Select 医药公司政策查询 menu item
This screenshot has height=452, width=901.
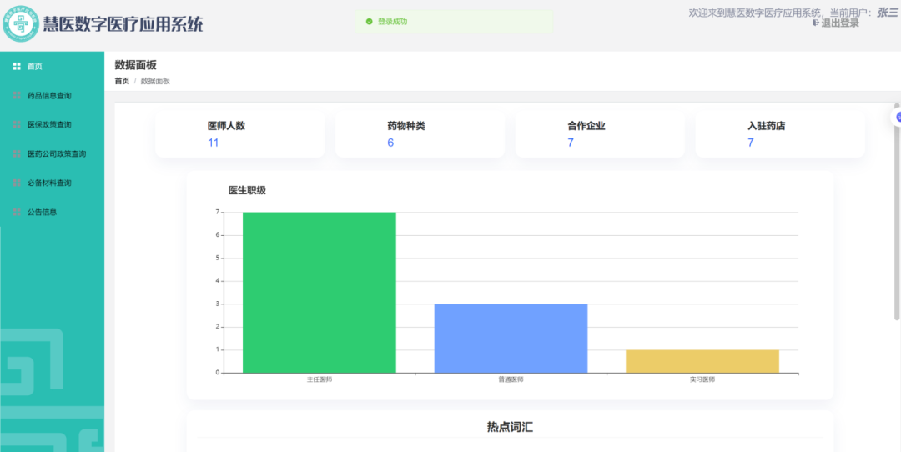coord(53,154)
